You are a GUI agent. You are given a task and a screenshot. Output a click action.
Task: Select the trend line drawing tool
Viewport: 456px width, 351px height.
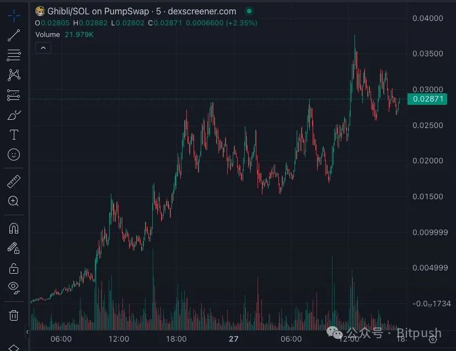coord(14,35)
